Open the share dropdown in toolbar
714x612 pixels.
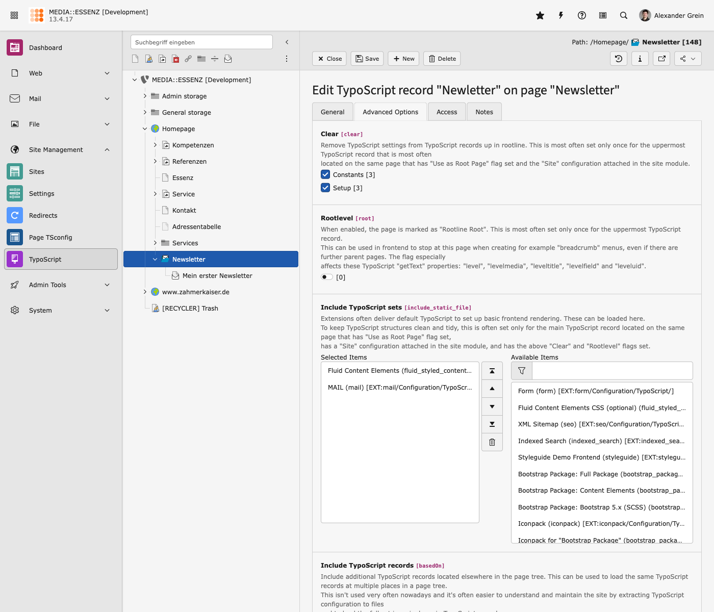coord(687,59)
